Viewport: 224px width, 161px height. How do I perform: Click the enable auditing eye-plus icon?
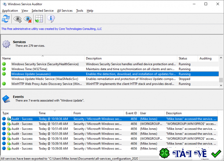pyautogui.click(x=18, y=19)
